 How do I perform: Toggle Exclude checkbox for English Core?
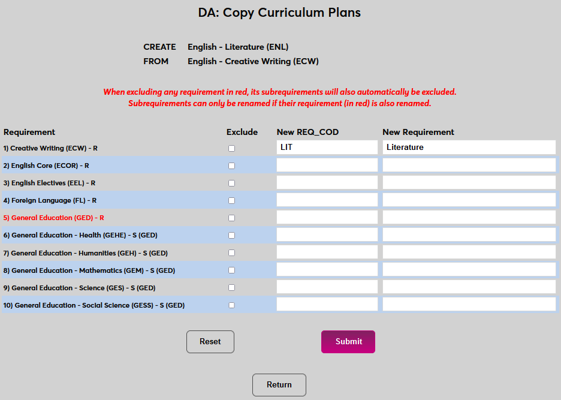[x=231, y=166]
